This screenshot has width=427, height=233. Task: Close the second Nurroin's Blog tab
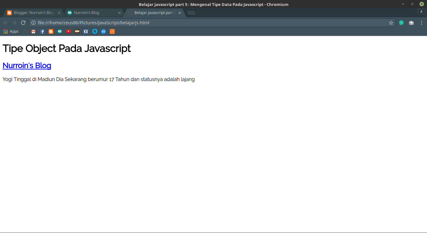119,13
